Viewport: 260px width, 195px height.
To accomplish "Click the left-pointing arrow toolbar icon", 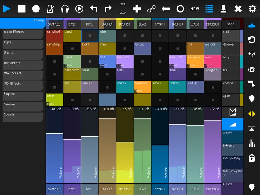I will coord(166,9).
